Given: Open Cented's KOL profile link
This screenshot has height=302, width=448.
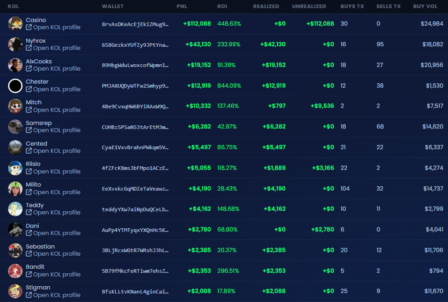Looking at the screenshot, I should tap(53, 151).
